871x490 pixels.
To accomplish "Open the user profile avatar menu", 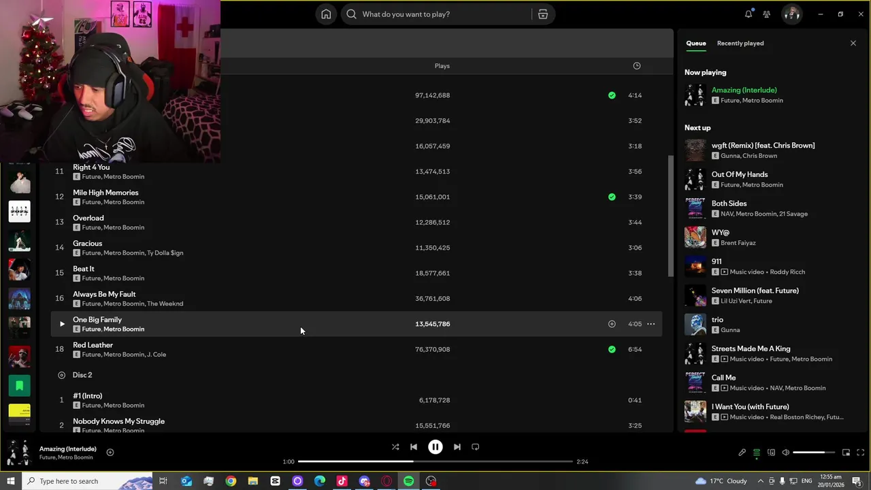I will click(x=791, y=14).
